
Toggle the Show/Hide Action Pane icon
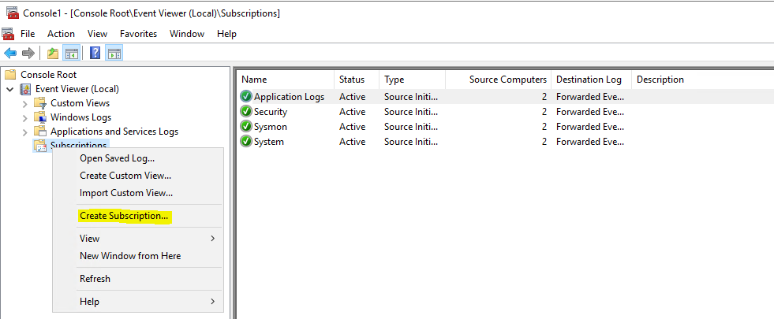(114, 54)
